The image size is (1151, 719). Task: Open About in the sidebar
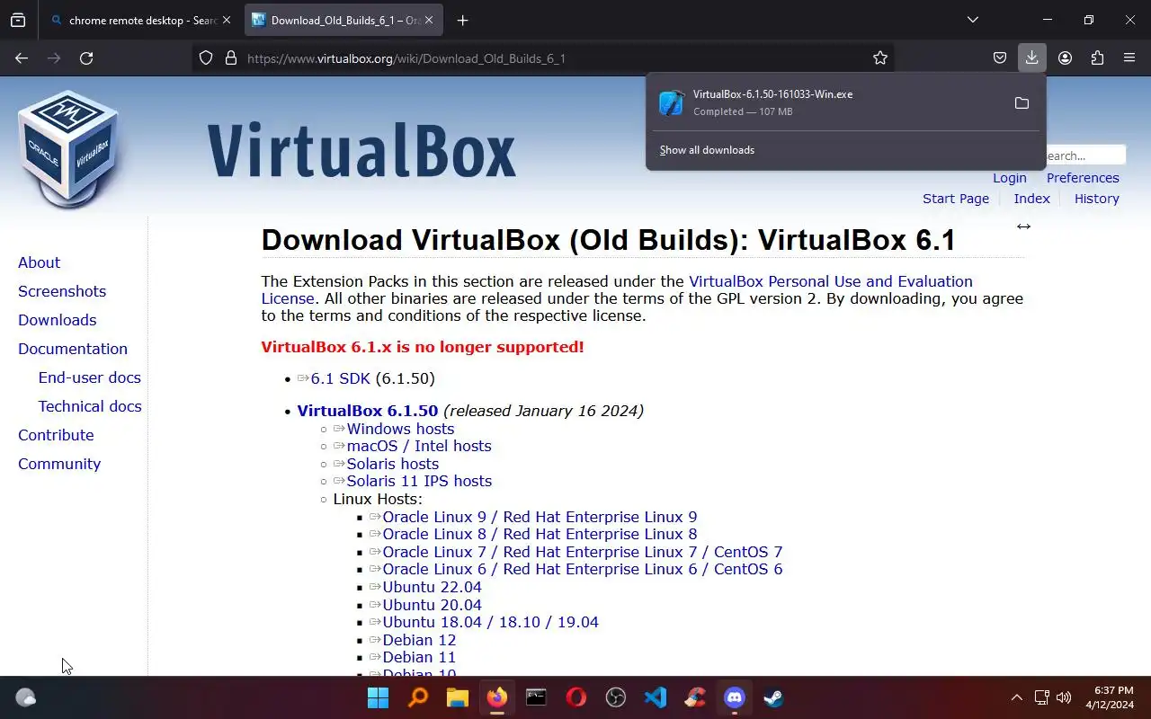[40, 262]
